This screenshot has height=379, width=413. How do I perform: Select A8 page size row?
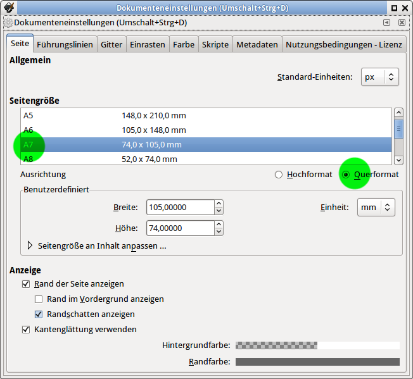point(206,159)
